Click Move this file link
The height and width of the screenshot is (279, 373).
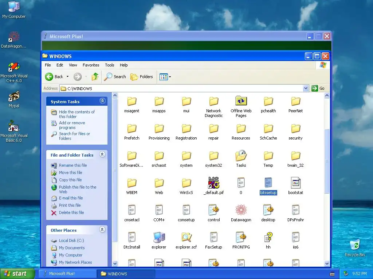tap(70, 173)
